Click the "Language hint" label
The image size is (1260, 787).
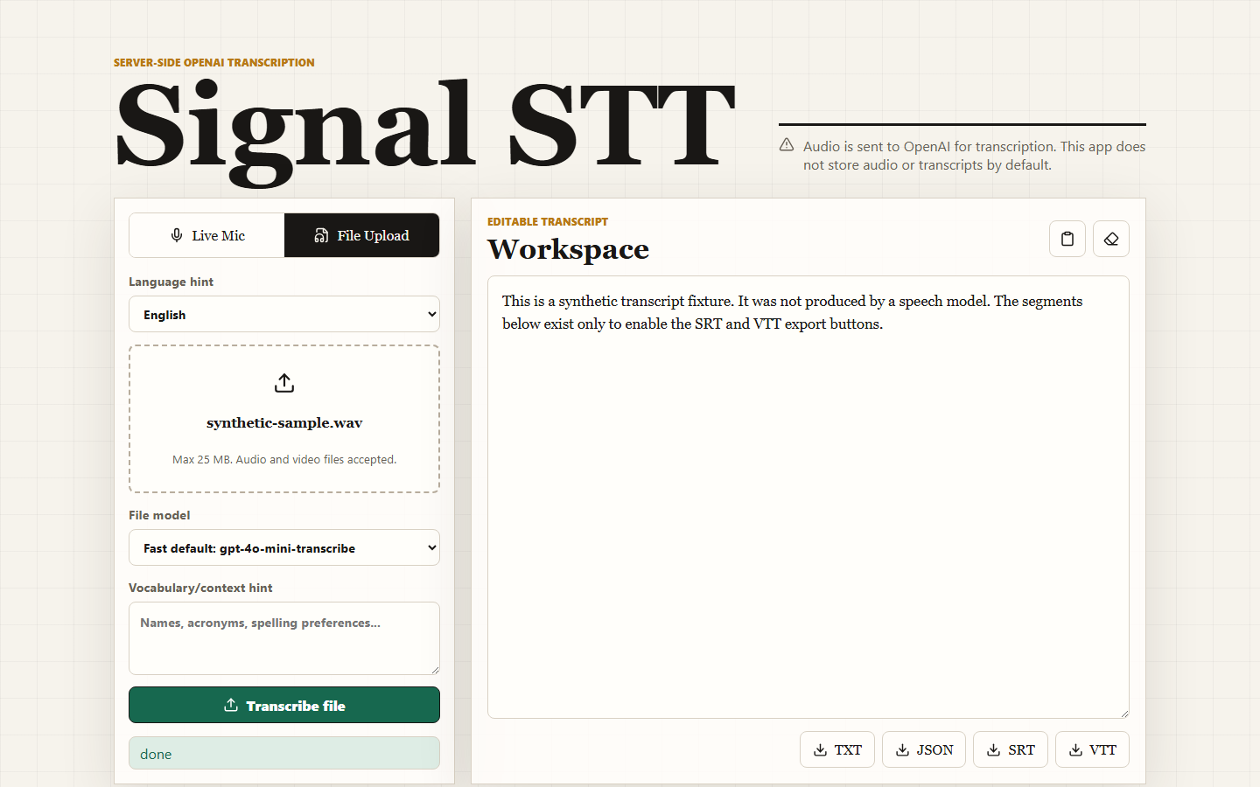[171, 282]
